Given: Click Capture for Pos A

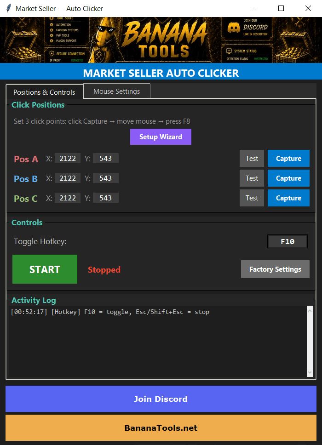Looking at the screenshot, I should pos(288,158).
